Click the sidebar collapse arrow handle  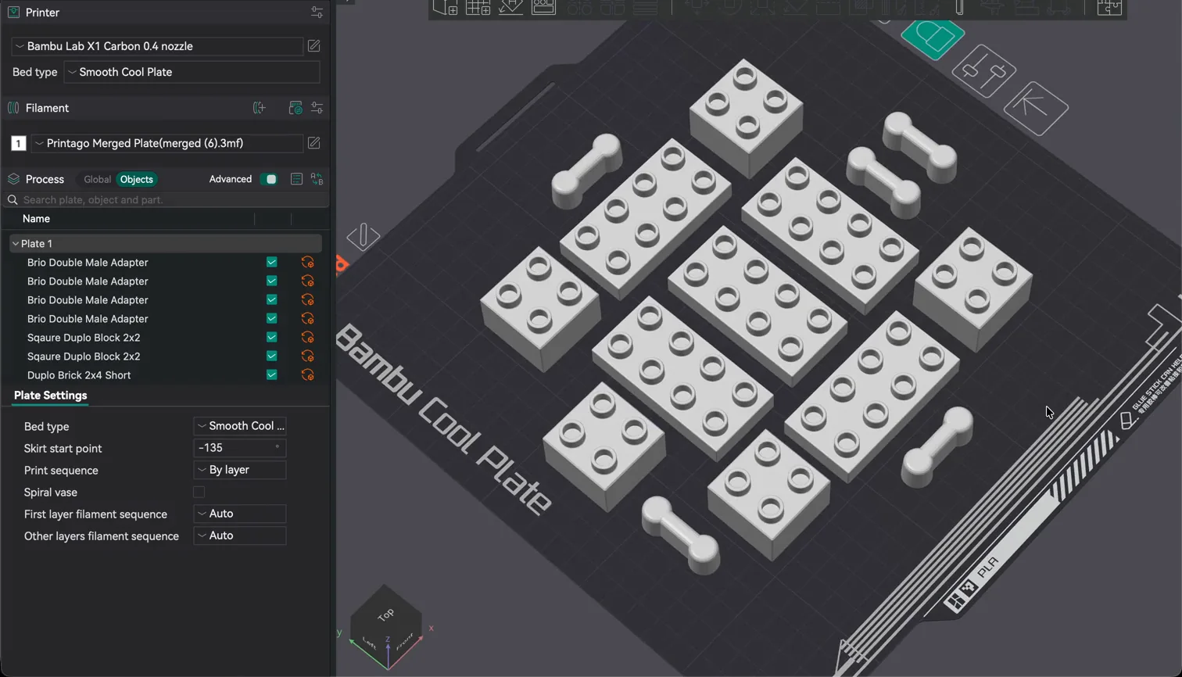click(346, 2)
